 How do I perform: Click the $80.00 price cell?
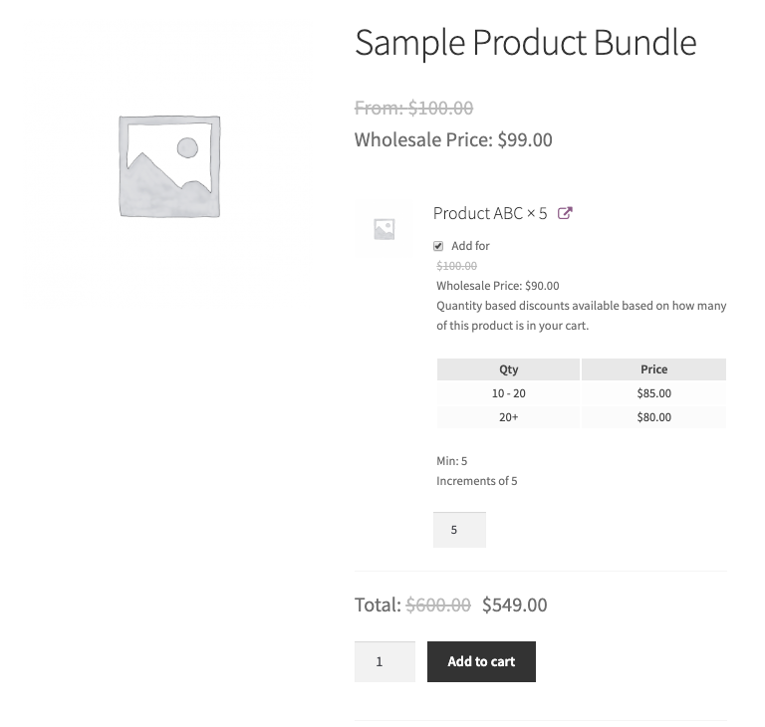(653, 417)
